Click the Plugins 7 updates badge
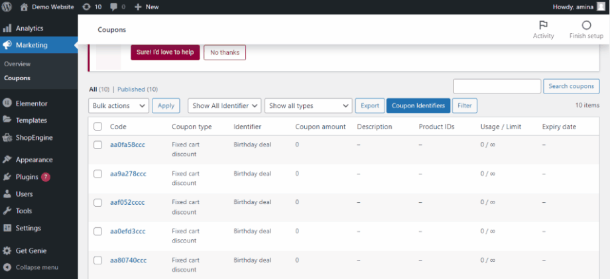This screenshot has width=610, height=279. 46,177
